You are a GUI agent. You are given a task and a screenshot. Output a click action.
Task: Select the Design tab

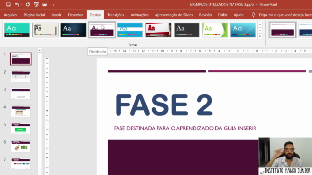click(x=96, y=15)
